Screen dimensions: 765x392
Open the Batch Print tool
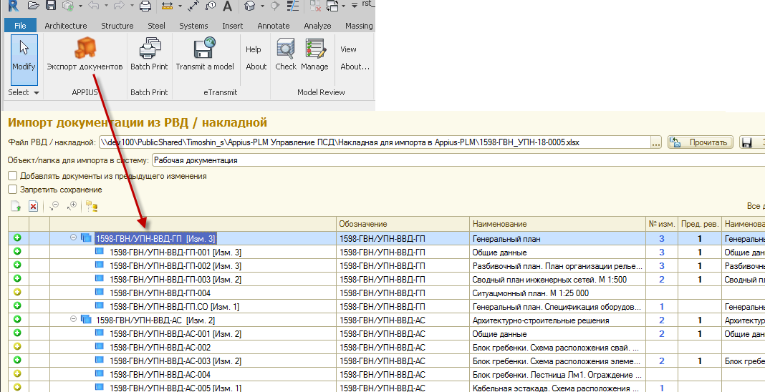point(149,55)
